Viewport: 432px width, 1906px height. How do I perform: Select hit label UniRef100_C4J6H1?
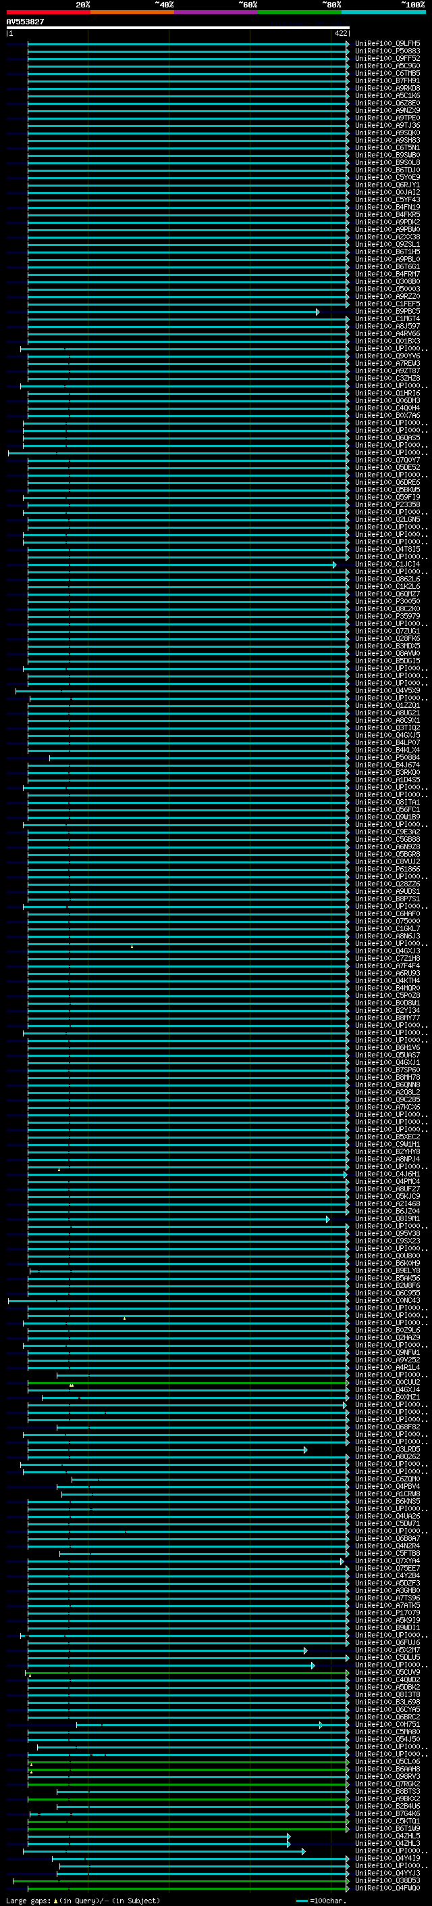click(387, 1174)
